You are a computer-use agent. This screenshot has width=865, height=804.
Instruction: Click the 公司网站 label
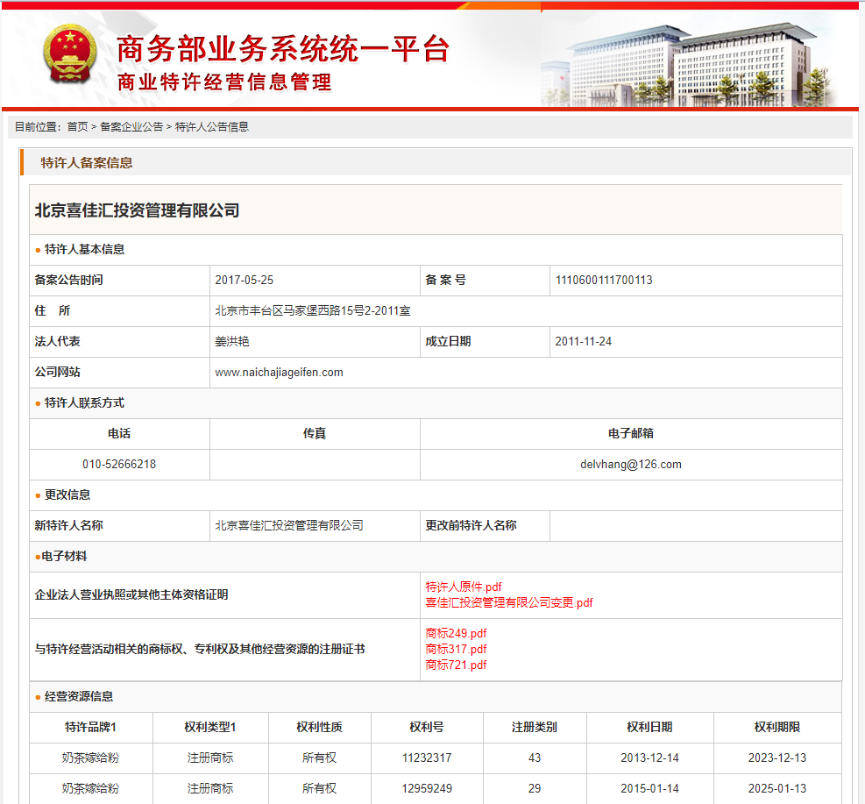click(x=57, y=373)
